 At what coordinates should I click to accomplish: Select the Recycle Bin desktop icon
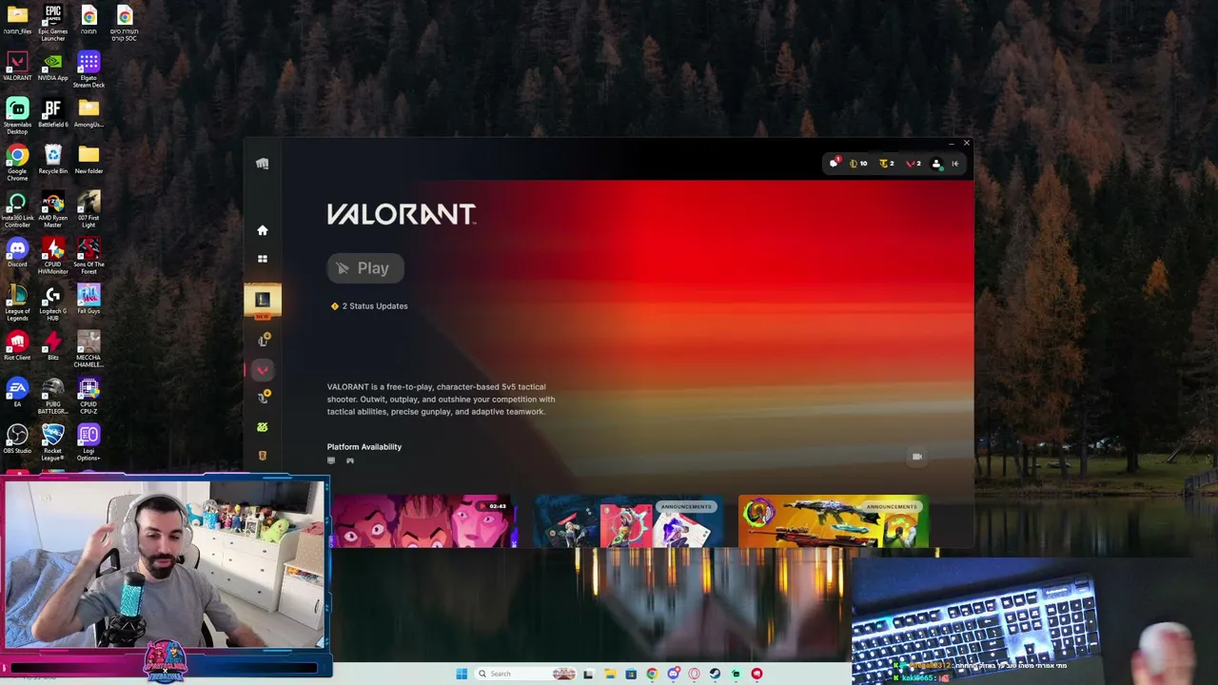coord(53,160)
